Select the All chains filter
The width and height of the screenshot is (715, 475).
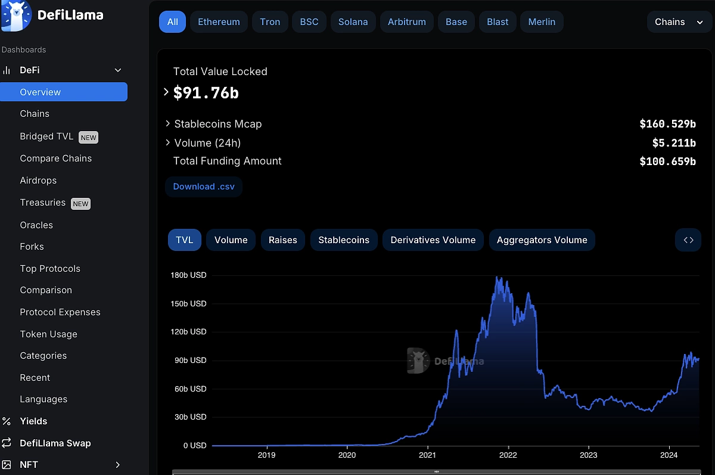172,22
